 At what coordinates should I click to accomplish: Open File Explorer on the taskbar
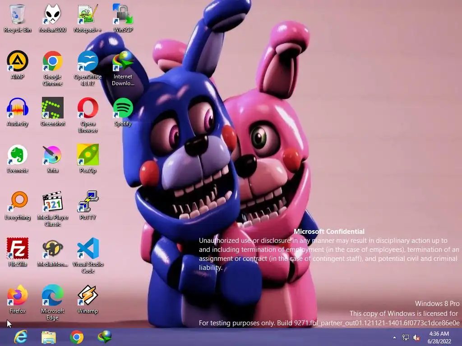tap(49, 337)
